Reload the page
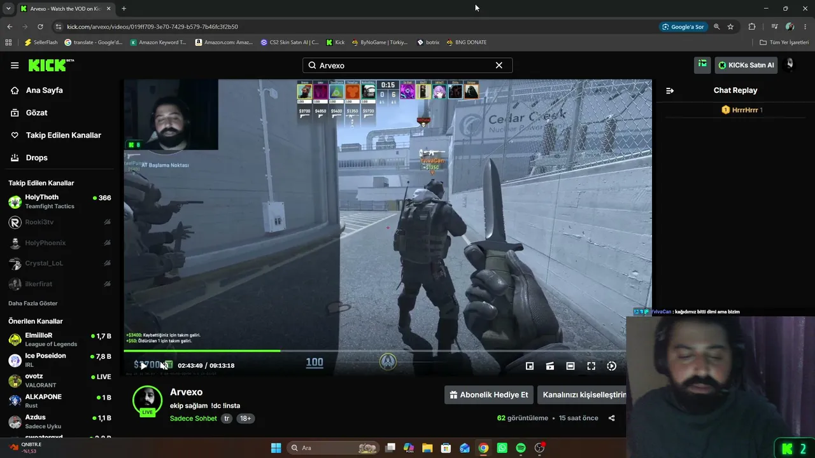 point(40,27)
